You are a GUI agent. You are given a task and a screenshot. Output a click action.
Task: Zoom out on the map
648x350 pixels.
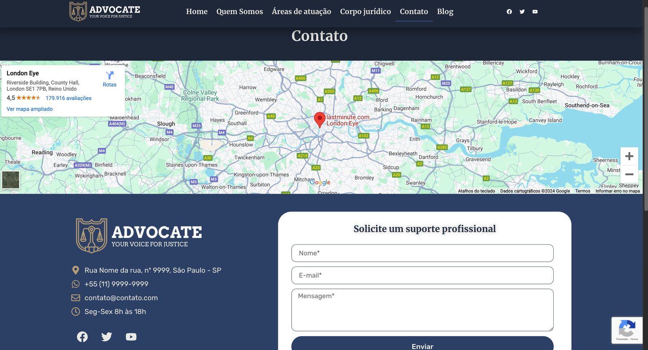coord(629,175)
